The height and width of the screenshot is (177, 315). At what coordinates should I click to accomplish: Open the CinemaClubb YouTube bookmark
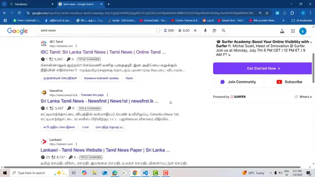pyautogui.click(x=153, y=21)
